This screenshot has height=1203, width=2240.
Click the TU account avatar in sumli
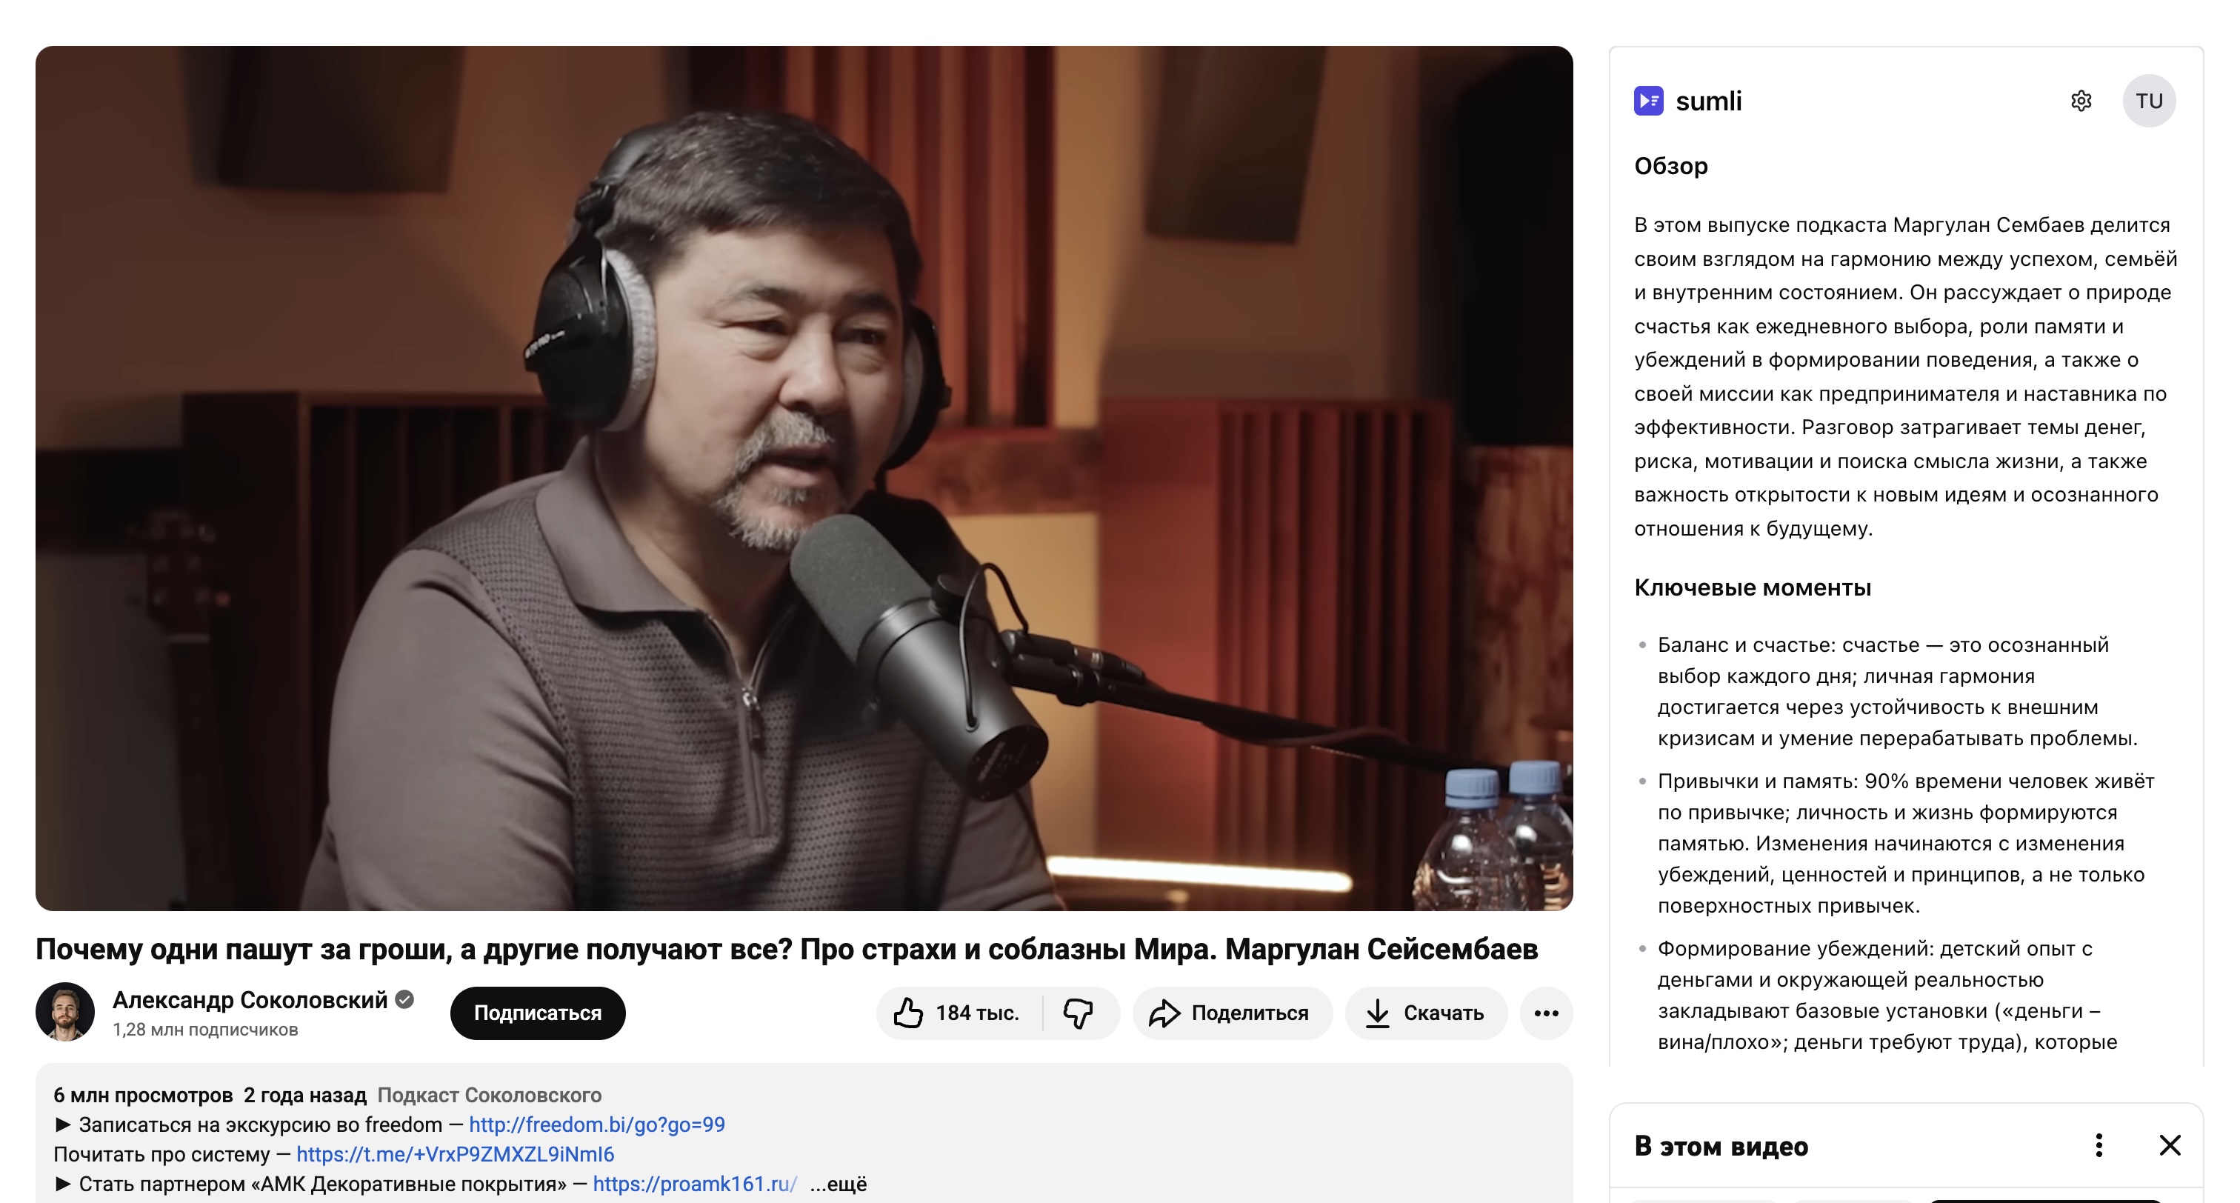pos(2150,101)
